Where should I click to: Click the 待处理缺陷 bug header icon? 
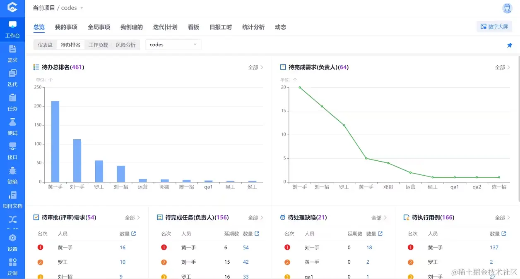[x=283, y=217]
